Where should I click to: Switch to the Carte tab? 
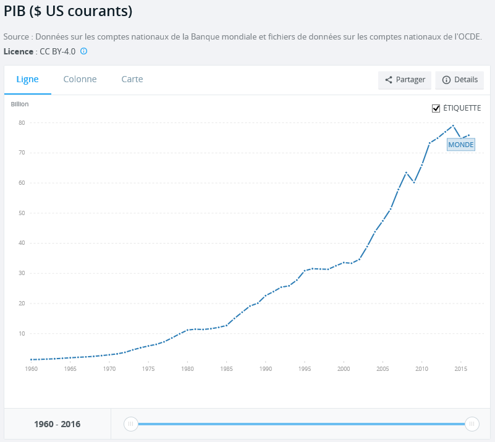pos(132,79)
